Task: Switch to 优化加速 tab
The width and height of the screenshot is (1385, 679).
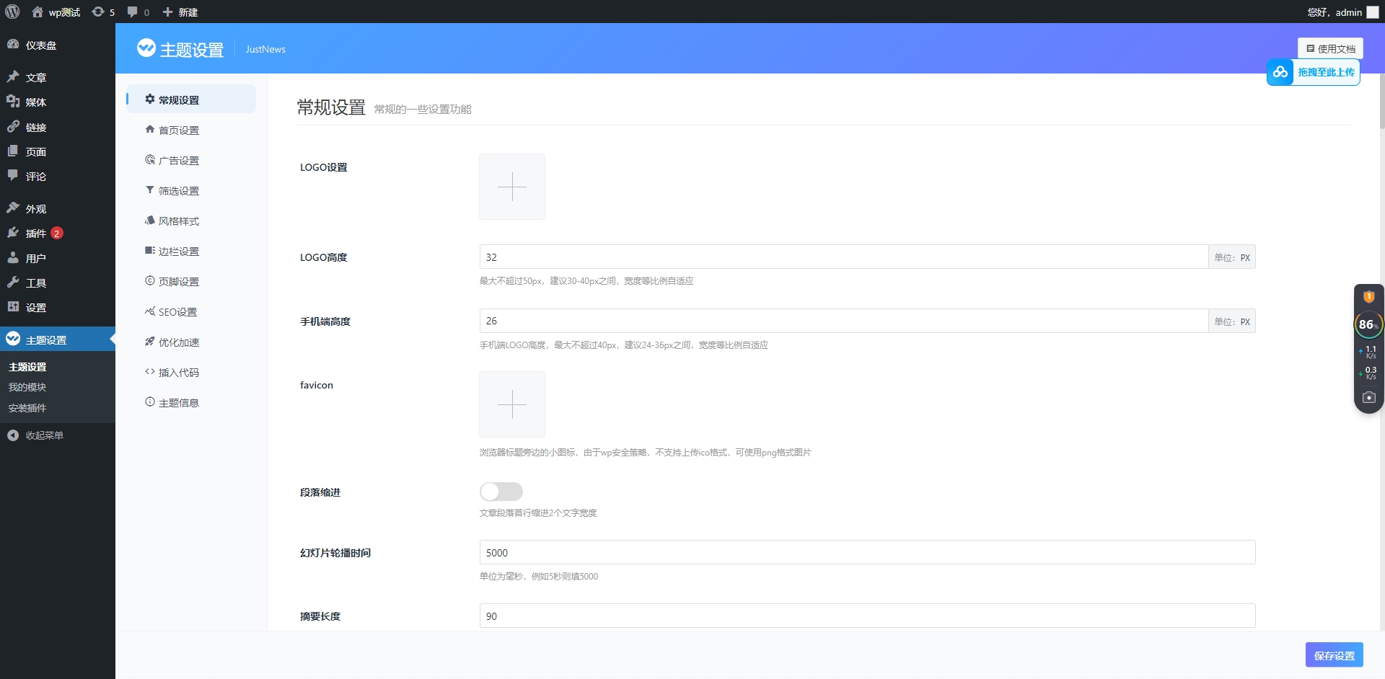Action: (191, 342)
